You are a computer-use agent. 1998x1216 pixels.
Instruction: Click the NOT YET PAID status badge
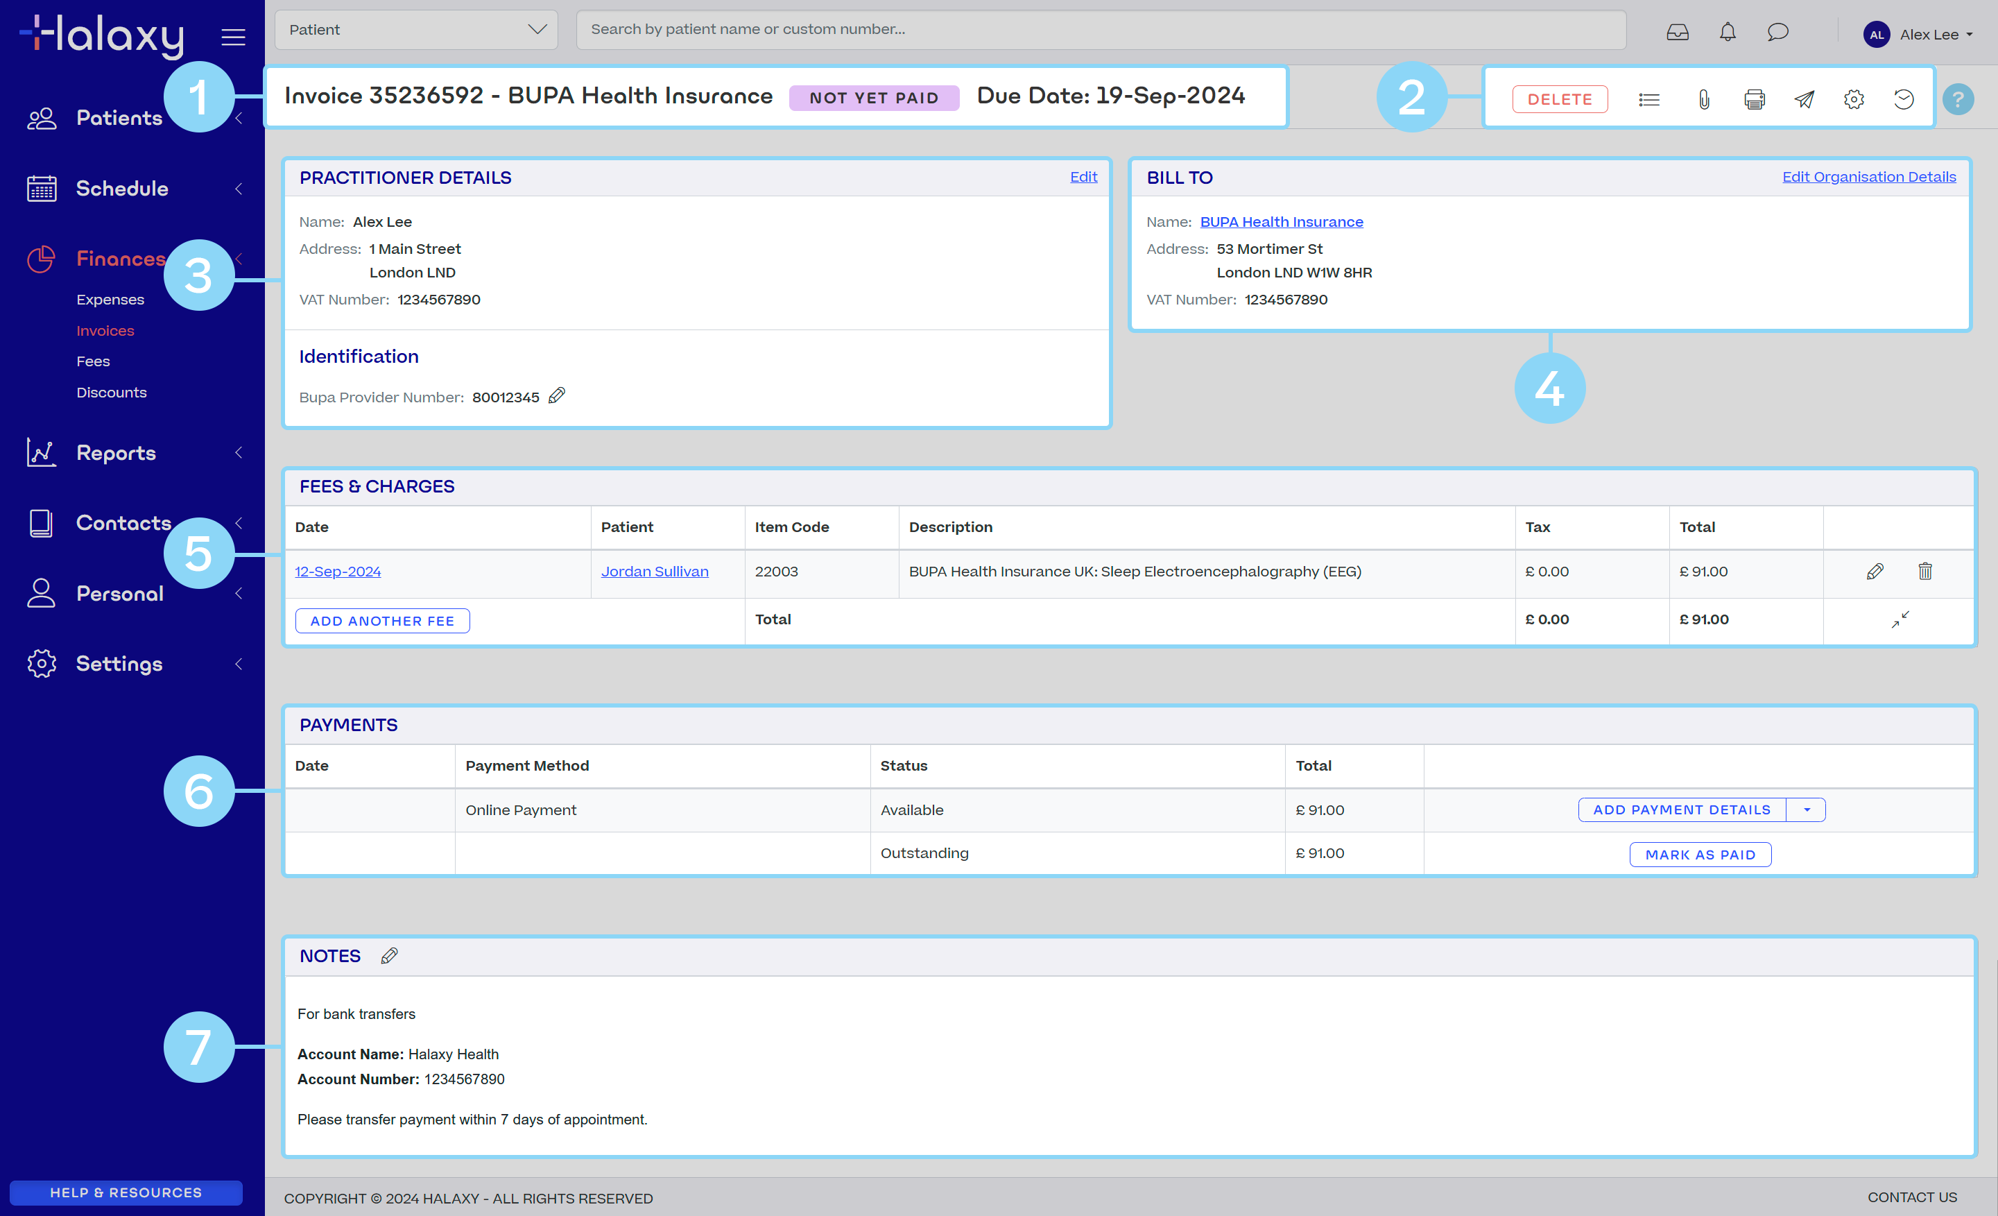point(873,99)
